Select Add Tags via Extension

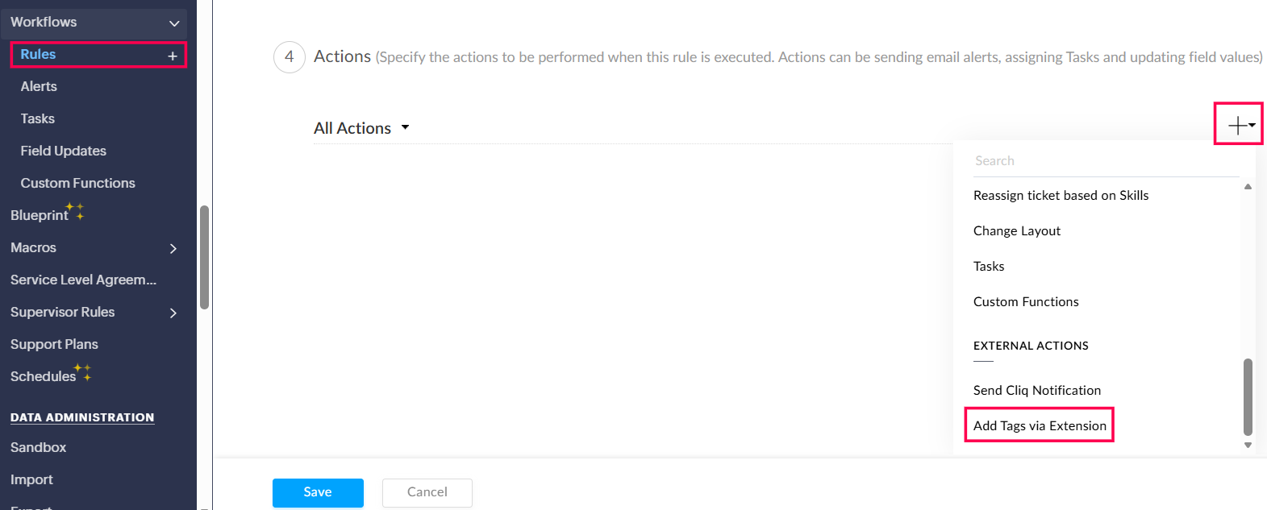(1039, 425)
